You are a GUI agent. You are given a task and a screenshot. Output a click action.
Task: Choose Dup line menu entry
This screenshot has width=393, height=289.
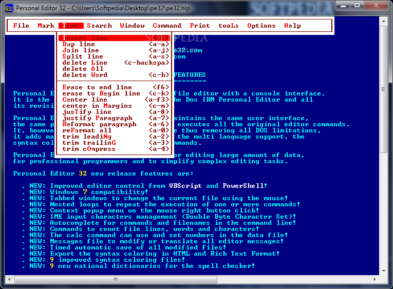(114, 44)
